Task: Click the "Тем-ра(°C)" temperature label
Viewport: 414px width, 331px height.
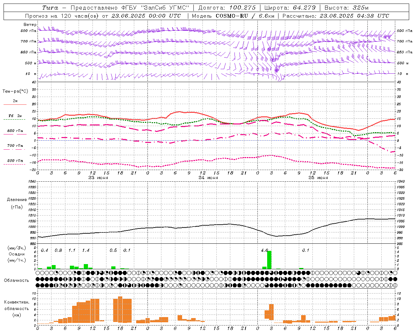Action: point(16,91)
